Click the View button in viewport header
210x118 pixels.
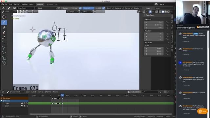tap(30, 12)
